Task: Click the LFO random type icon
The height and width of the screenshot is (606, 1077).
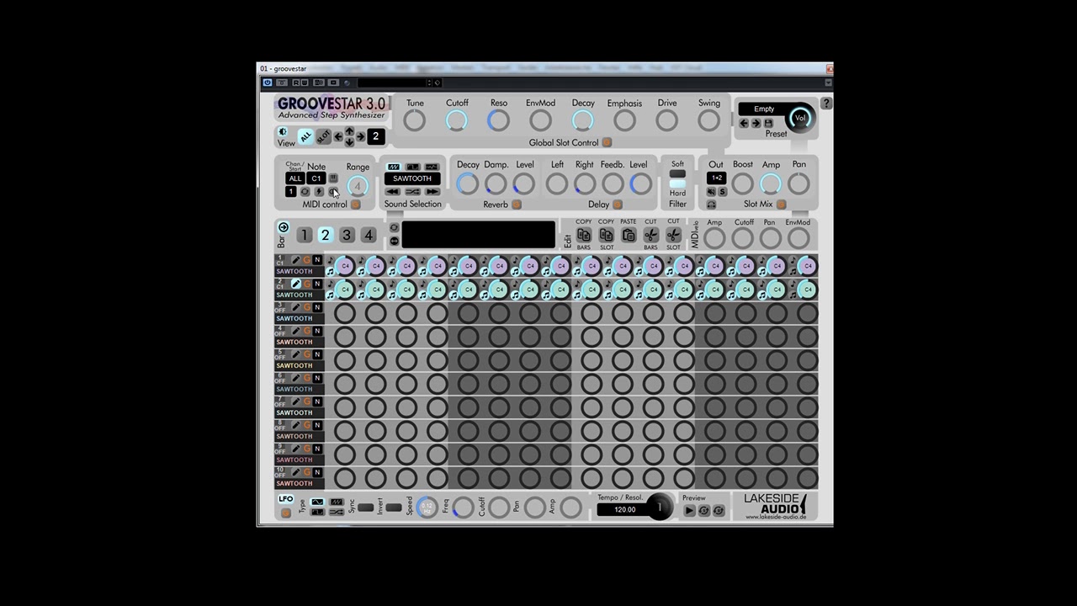Action: pyautogui.click(x=337, y=513)
